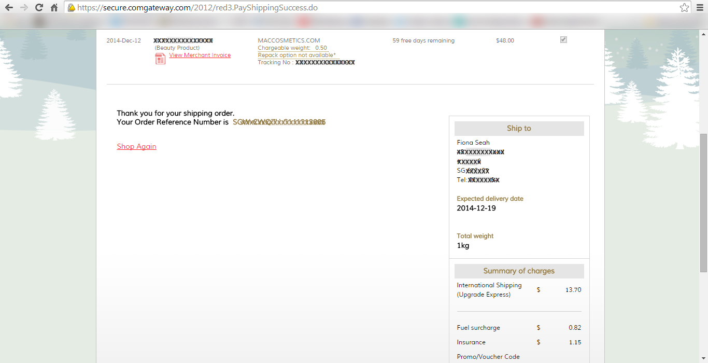Click the browser Back arrow

click(9, 8)
